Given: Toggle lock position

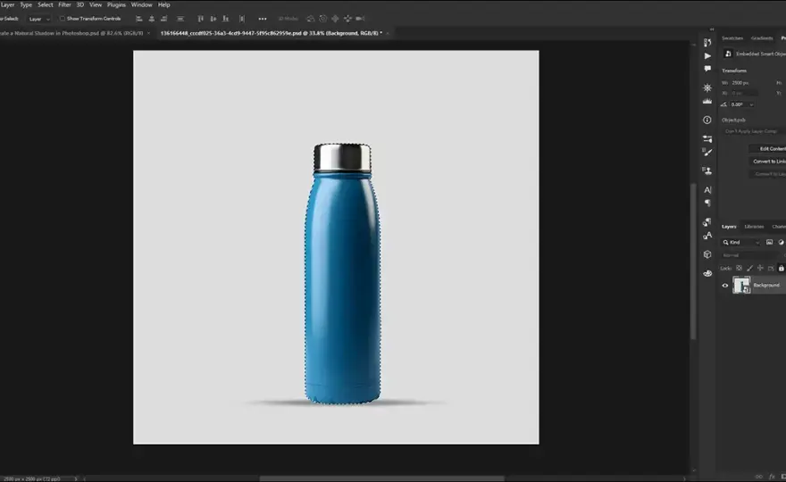Looking at the screenshot, I should pos(760,268).
